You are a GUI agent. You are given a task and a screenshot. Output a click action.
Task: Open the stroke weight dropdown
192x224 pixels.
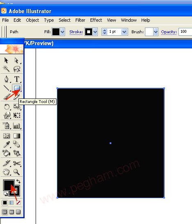[124, 32]
